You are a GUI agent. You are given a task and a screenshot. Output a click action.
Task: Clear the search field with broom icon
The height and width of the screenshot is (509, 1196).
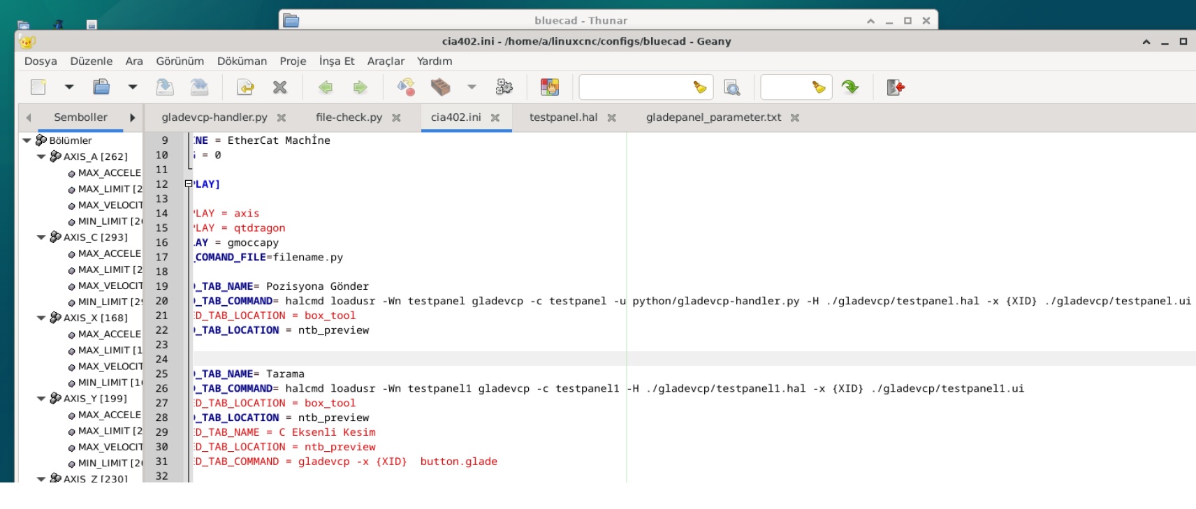[700, 87]
